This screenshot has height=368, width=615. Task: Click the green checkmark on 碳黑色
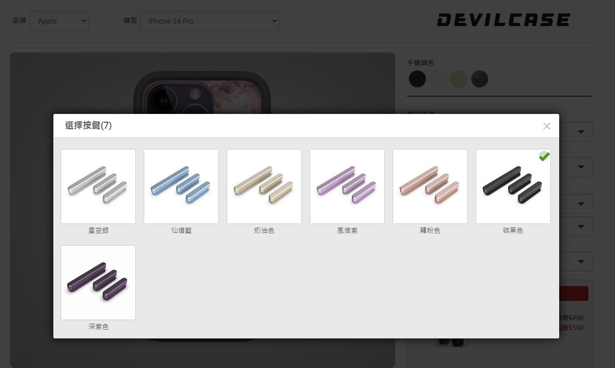[x=544, y=156]
